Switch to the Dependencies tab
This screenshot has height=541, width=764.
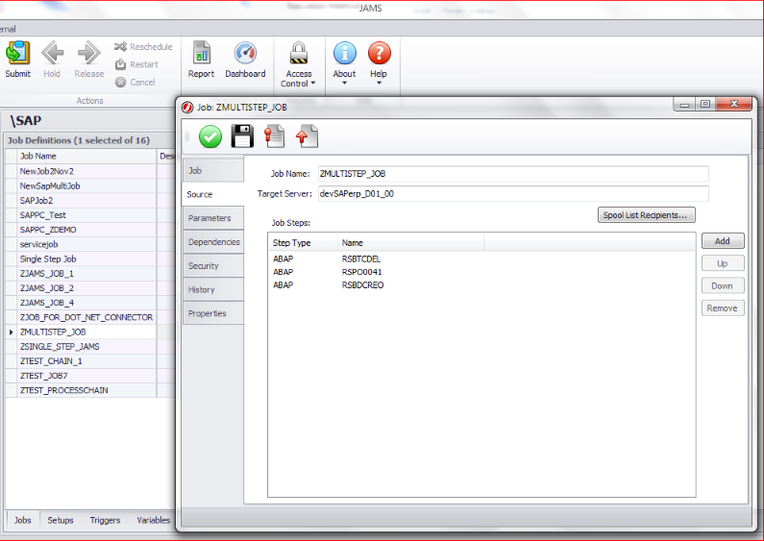pyautogui.click(x=213, y=242)
